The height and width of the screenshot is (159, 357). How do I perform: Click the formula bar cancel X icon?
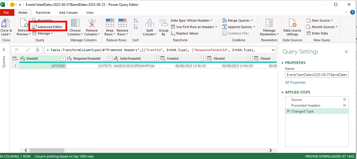pyautogui.click(x=17, y=50)
